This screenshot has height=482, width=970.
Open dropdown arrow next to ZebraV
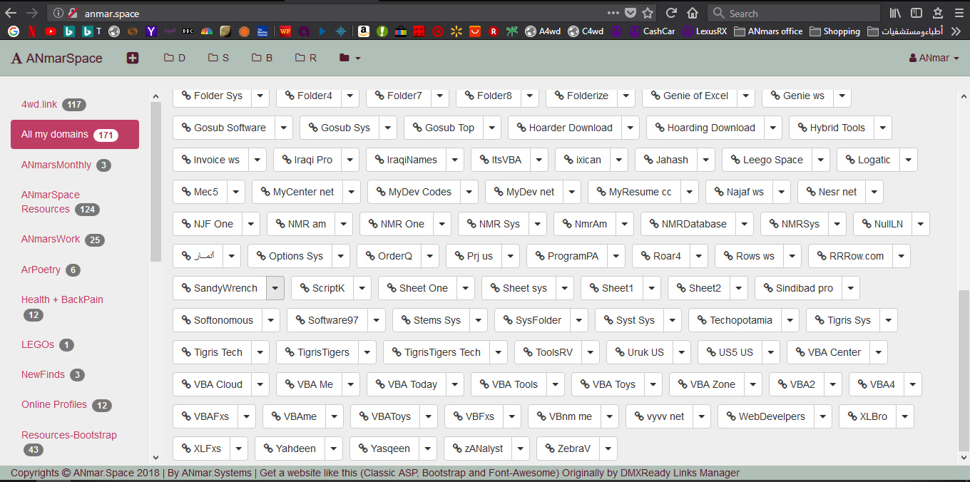608,448
